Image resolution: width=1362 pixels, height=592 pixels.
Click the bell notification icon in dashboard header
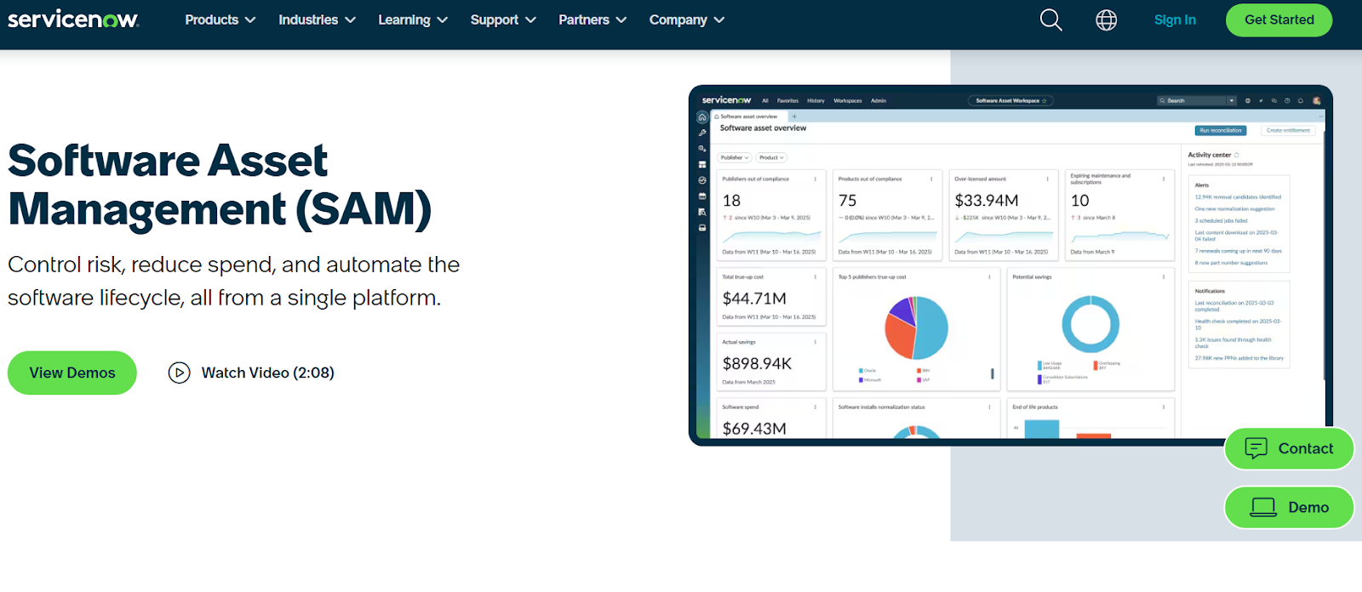point(1301,100)
